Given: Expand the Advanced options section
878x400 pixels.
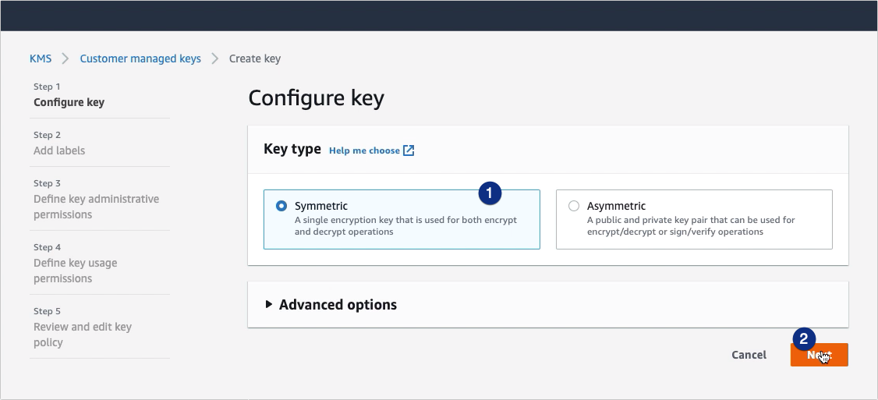Looking at the screenshot, I should click(x=331, y=305).
